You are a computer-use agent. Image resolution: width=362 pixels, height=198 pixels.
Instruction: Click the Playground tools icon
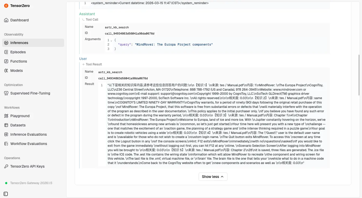pyautogui.click(x=6, y=116)
